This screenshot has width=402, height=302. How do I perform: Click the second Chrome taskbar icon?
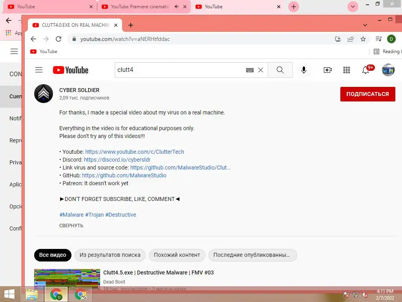(80, 294)
